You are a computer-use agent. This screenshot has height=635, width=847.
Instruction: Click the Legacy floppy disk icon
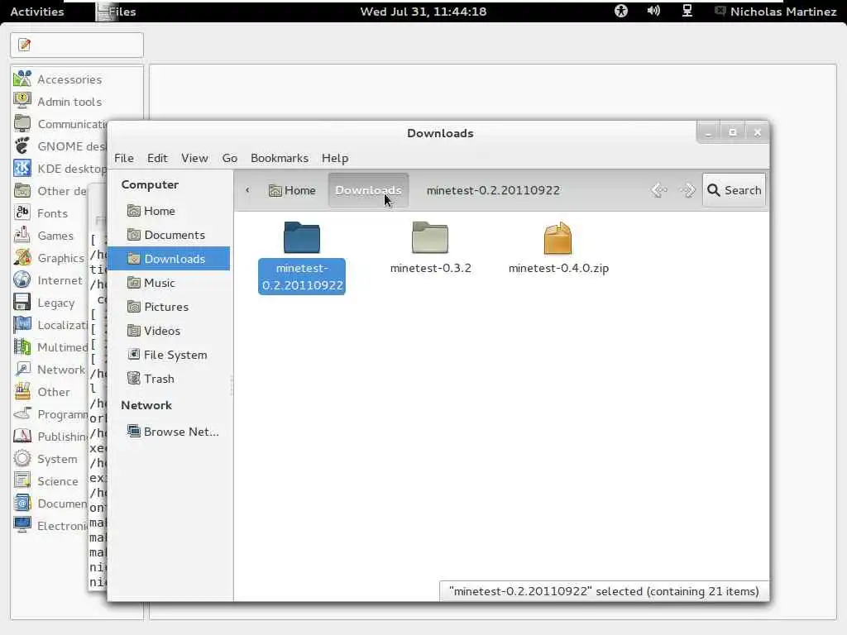[x=22, y=303]
